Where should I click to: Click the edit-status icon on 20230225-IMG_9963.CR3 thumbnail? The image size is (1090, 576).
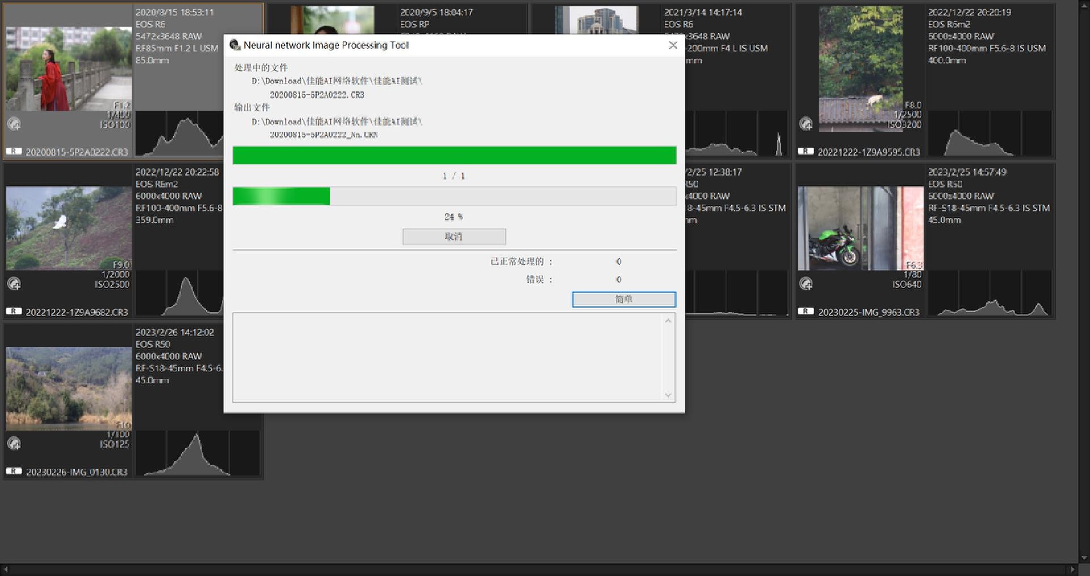tap(806, 284)
